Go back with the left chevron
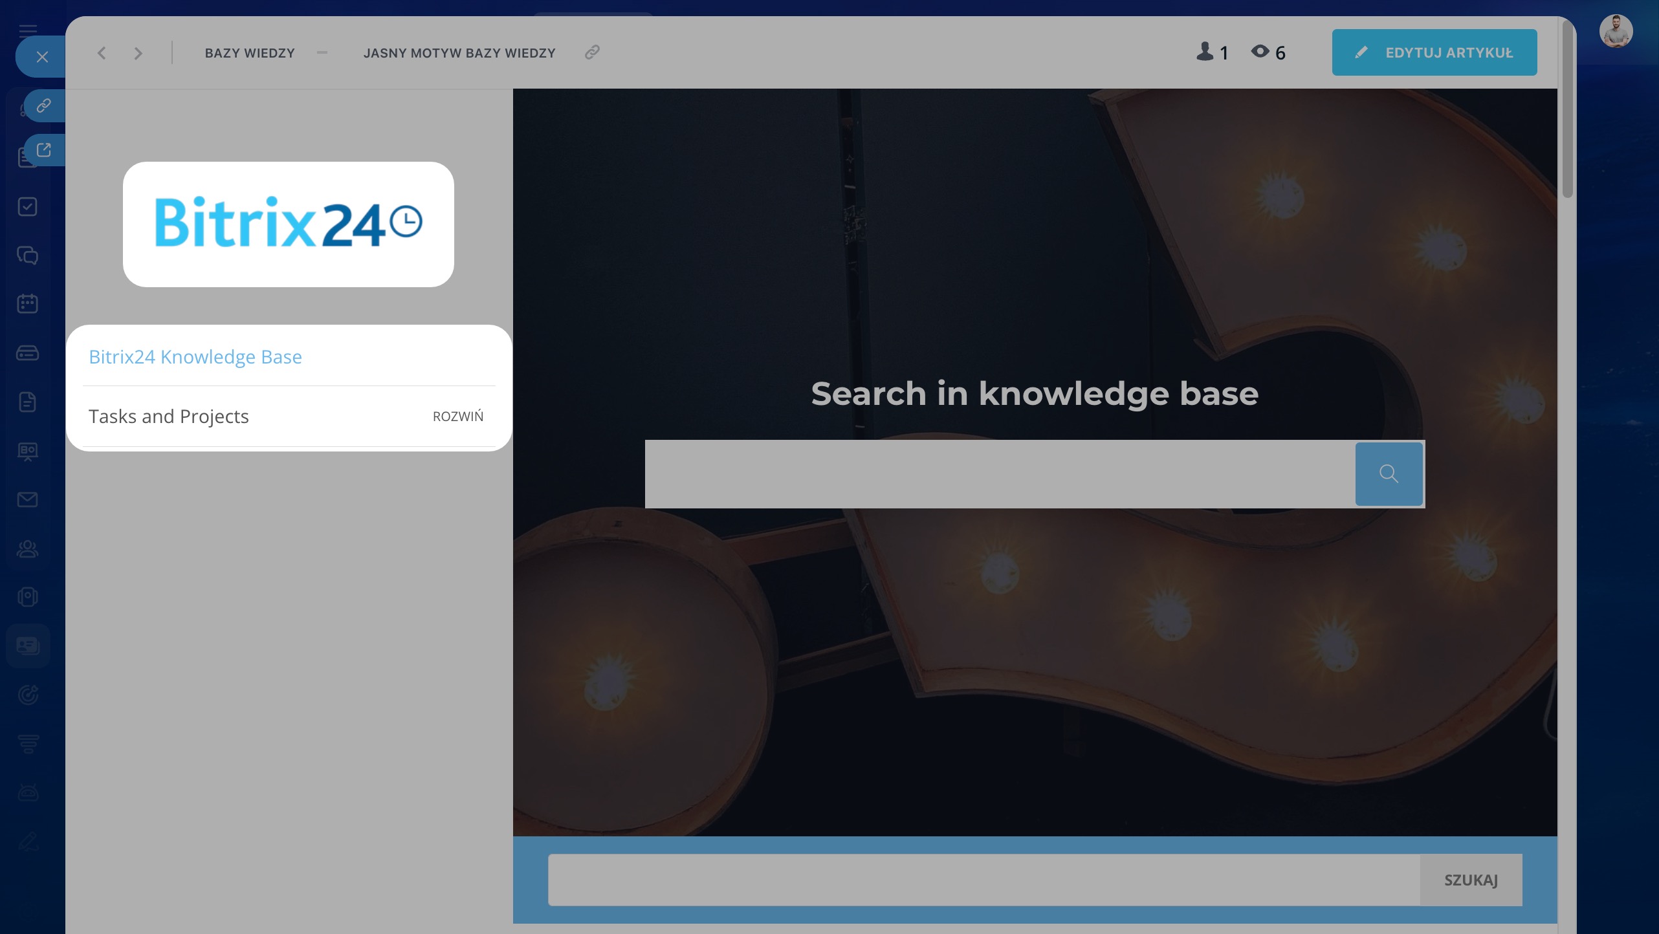Screen dimensions: 1659x934 tap(102, 53)
